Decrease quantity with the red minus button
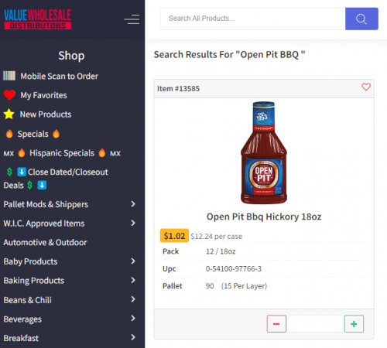Viewport: 387px width, 348px height. tap(276, 323)
